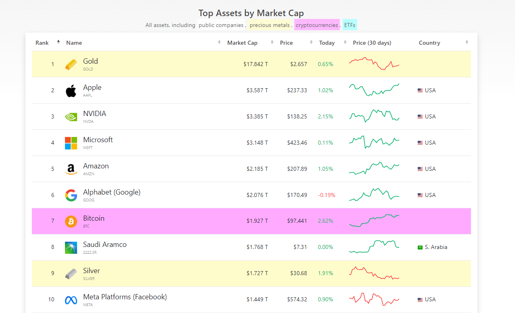This screenshot has height=313, width=515.
Task: Click the USA flag in Meta row
Action: pyautogui.click(x=420, y=300)
